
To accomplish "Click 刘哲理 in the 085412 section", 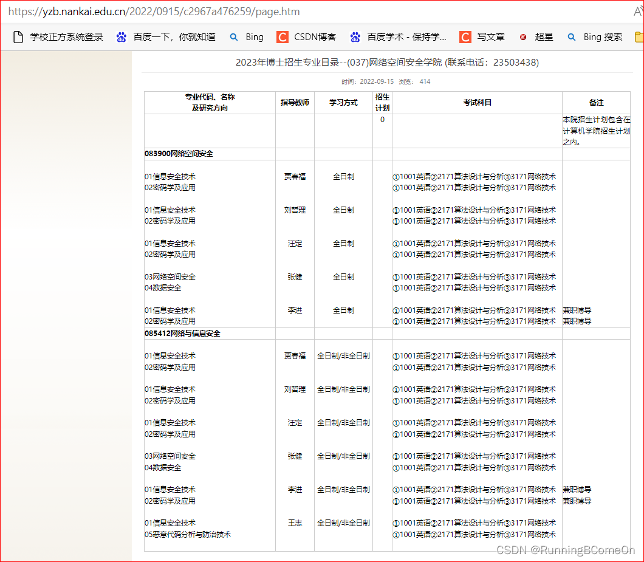I will coord(295,389).
